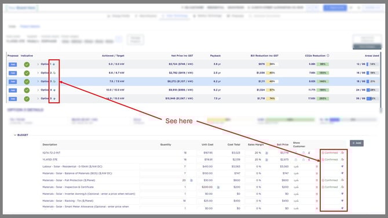The image size is (388, 218).
Task: Tick Confirmed checkbox for YL415D-37E
Action: (x=323, y=159)
